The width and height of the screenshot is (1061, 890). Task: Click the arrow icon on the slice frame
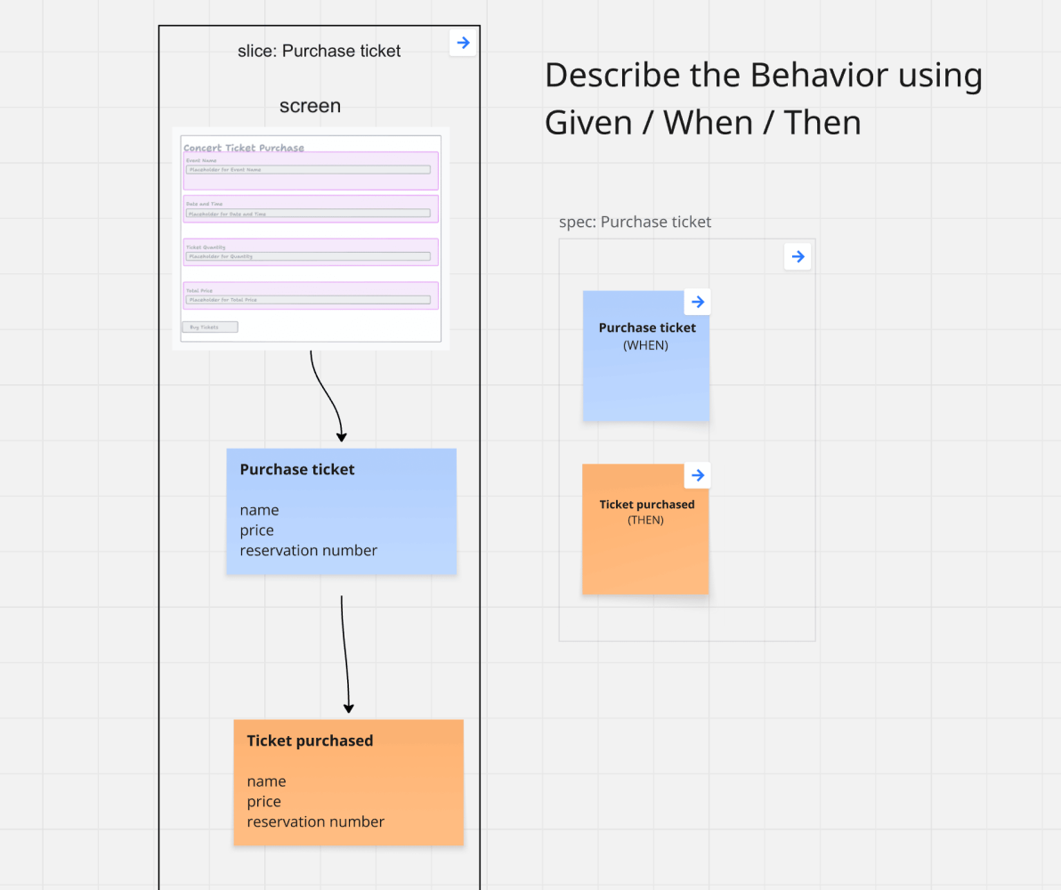[463, 43]
